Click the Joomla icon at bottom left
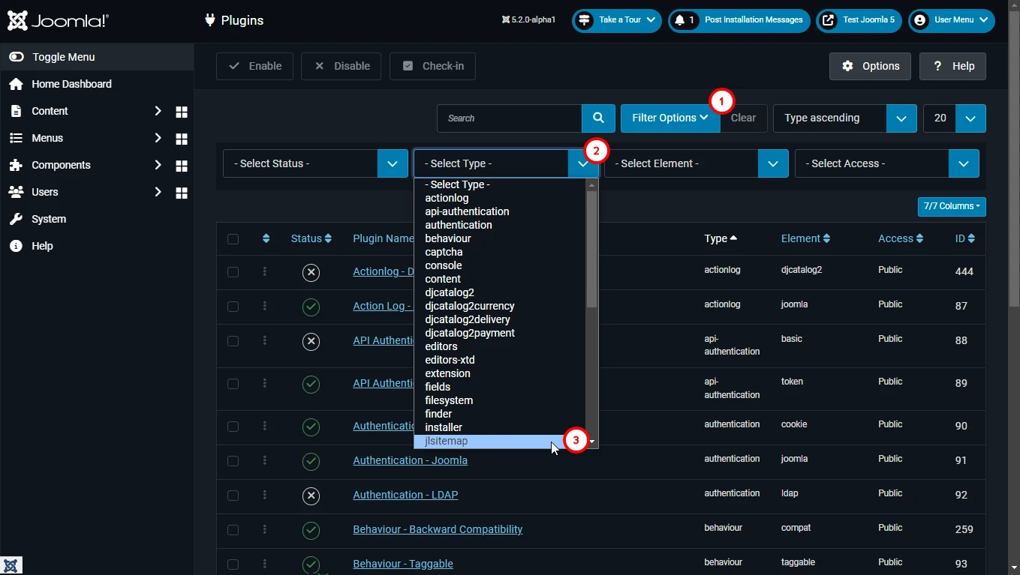 pyautogui.click(x=11, y=565)
